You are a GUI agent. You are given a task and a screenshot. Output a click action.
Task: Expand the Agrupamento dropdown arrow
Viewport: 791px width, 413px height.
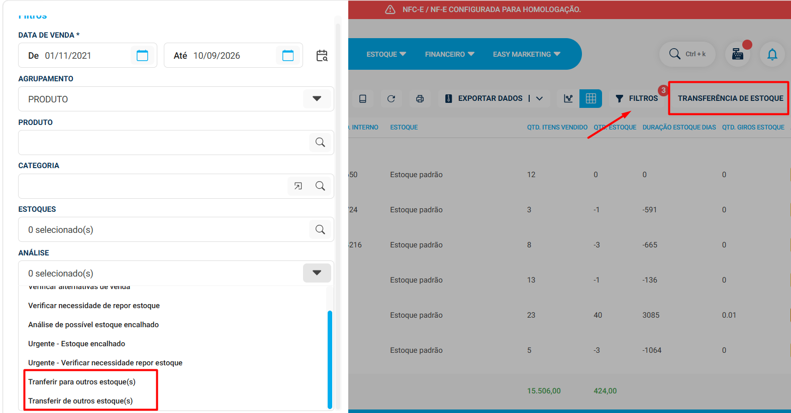point(317,99)
